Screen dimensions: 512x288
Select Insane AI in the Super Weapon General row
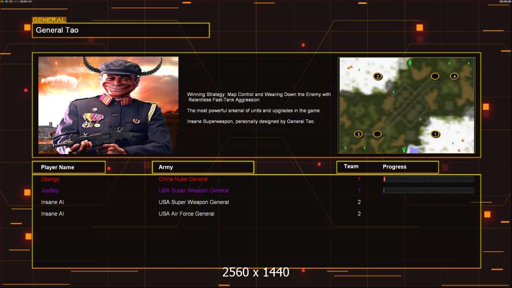pyautogui.click(x=52, y=202)
